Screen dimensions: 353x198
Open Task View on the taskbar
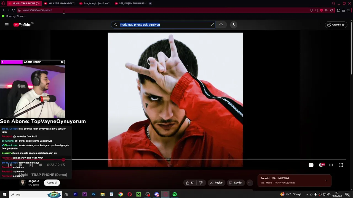tap(66, 194)
